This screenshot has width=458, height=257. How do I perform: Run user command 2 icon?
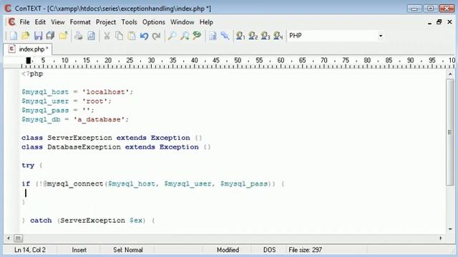tap(253, 36)
